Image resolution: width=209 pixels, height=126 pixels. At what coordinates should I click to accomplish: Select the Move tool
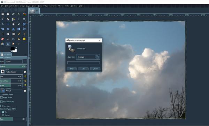tap(8, 24)
